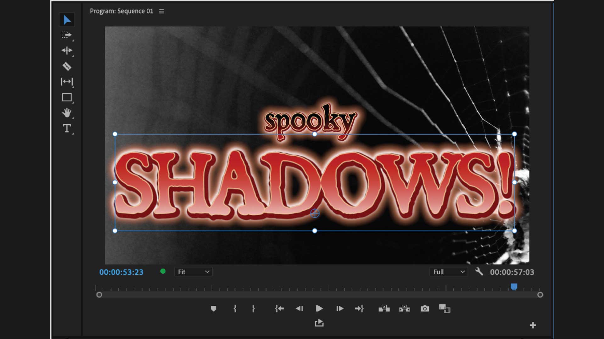Image resolution: width=604 pixels, height=339 pixels.
Task: Open the Full playback resolution dropdown
Action: pyautogui.click(x=448, y=272)
